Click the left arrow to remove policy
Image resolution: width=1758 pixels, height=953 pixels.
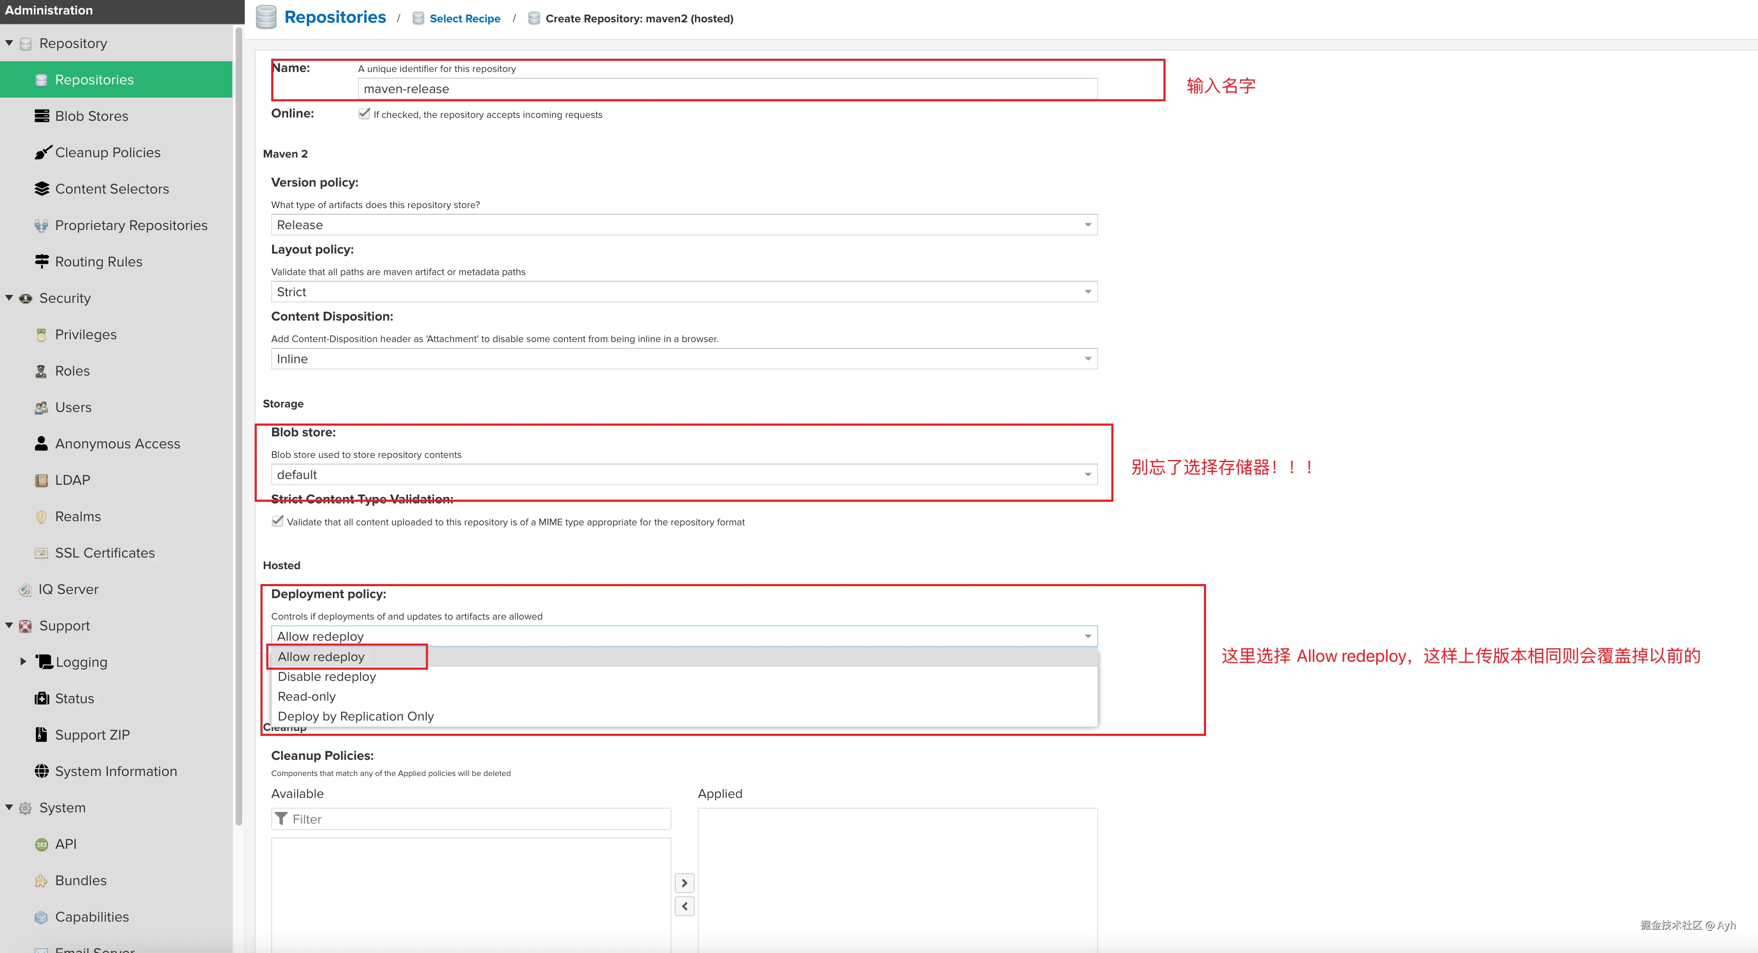[685, 907]
